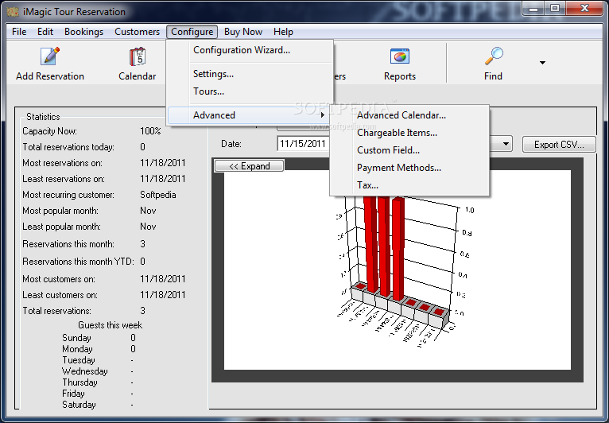Close the Configure menu from menu bar
609x423 pixels.
coord(192,32)
